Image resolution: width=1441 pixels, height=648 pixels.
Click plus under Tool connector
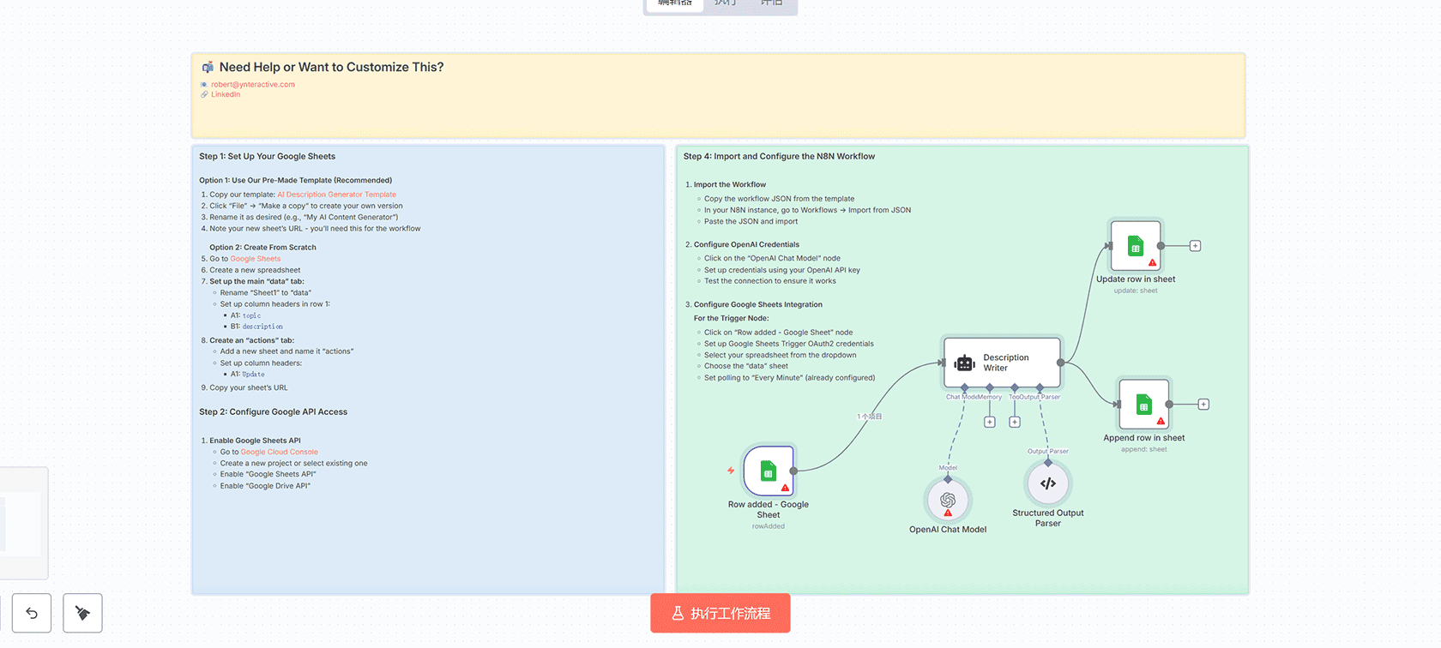(x=1015, y=422)
